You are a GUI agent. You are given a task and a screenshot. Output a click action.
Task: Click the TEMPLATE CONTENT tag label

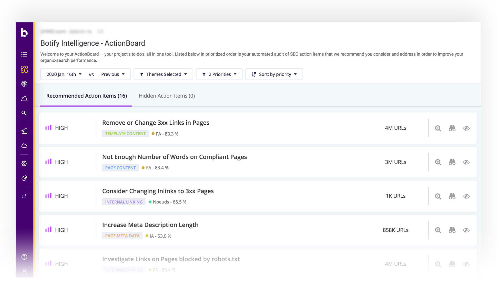pos(125,133)
